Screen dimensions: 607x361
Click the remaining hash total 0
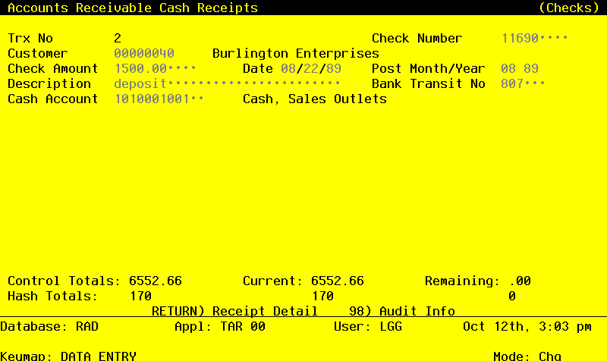511,296
